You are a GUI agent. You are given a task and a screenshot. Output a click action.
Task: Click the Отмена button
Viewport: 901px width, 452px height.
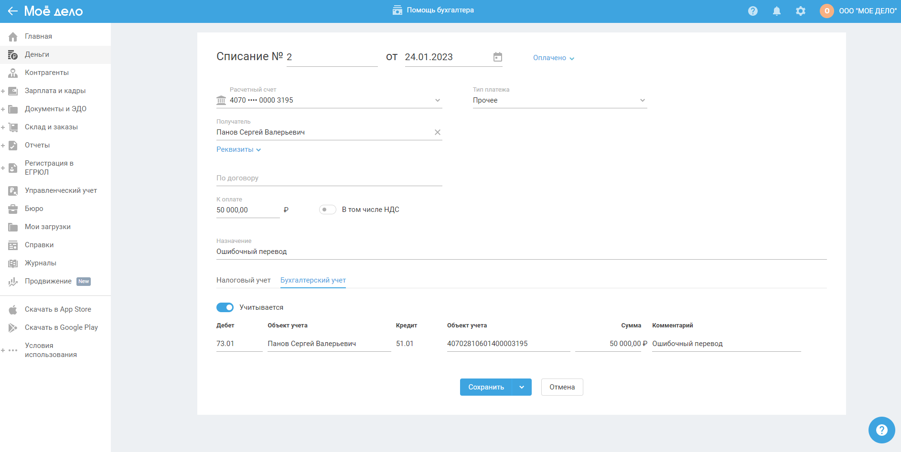coord(562,387)
